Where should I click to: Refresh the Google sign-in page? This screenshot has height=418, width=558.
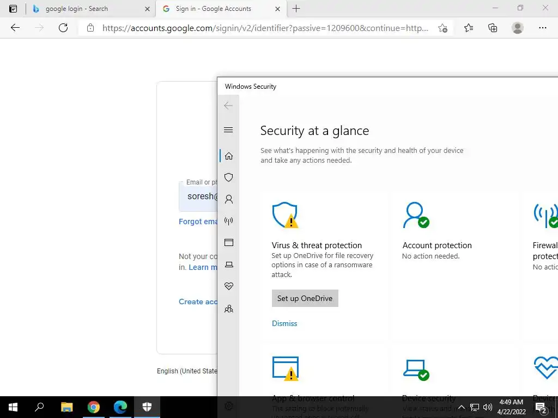(x=63, y=28)
